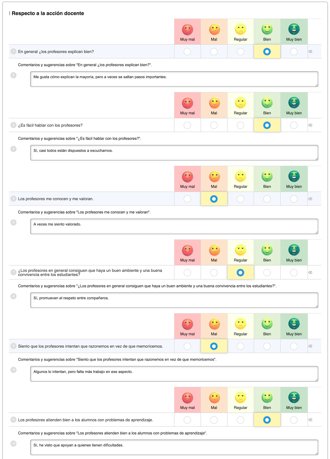Edit comment 'A veces me siento valorado'
This screenshot has width=330, height=459.
(x=174, y=226)
